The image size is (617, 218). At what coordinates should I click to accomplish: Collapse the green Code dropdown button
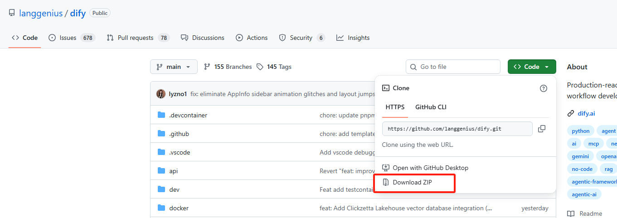pyautogui.click(x=531, y=67)
